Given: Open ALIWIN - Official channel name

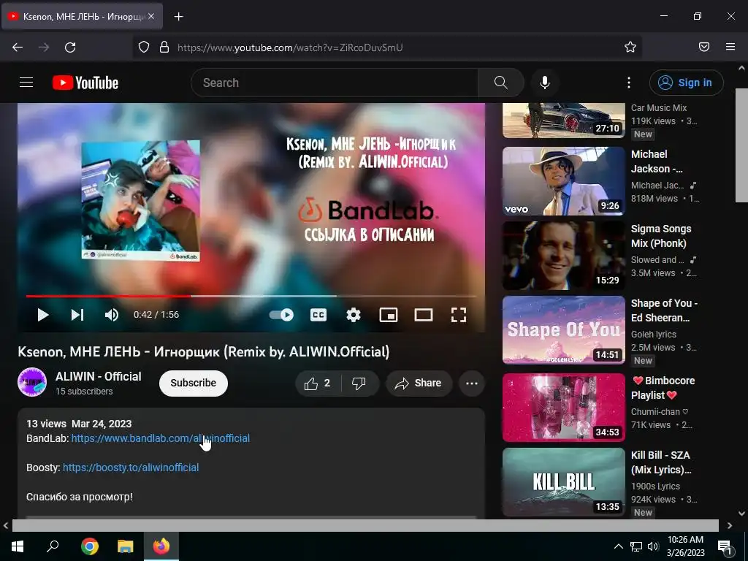Looking at the screenshot, I should [99, 376].
